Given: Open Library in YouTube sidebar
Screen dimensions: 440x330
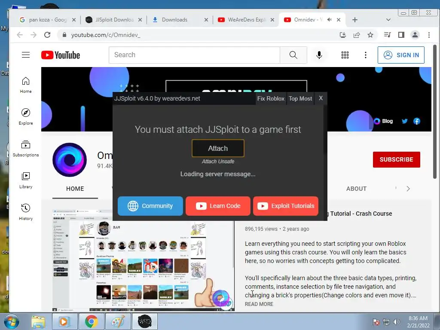Looking at the screenshot, I should coord(25,180).
